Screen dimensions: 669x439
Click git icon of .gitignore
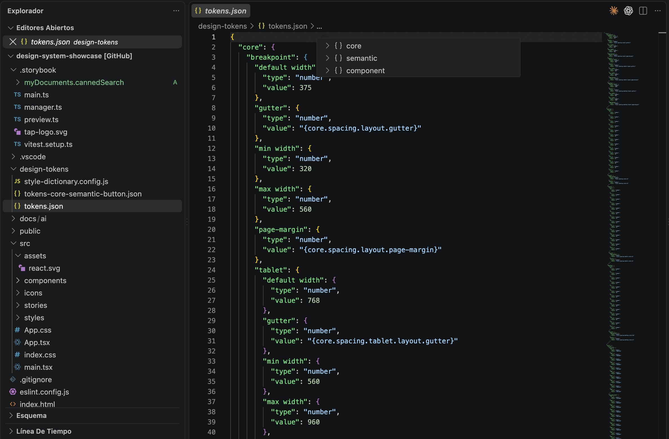click(x=13, y=379)
